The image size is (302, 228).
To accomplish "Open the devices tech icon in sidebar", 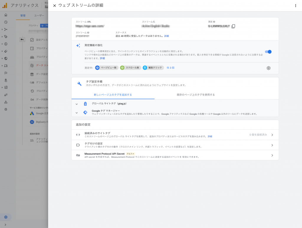I will (6, 66).
